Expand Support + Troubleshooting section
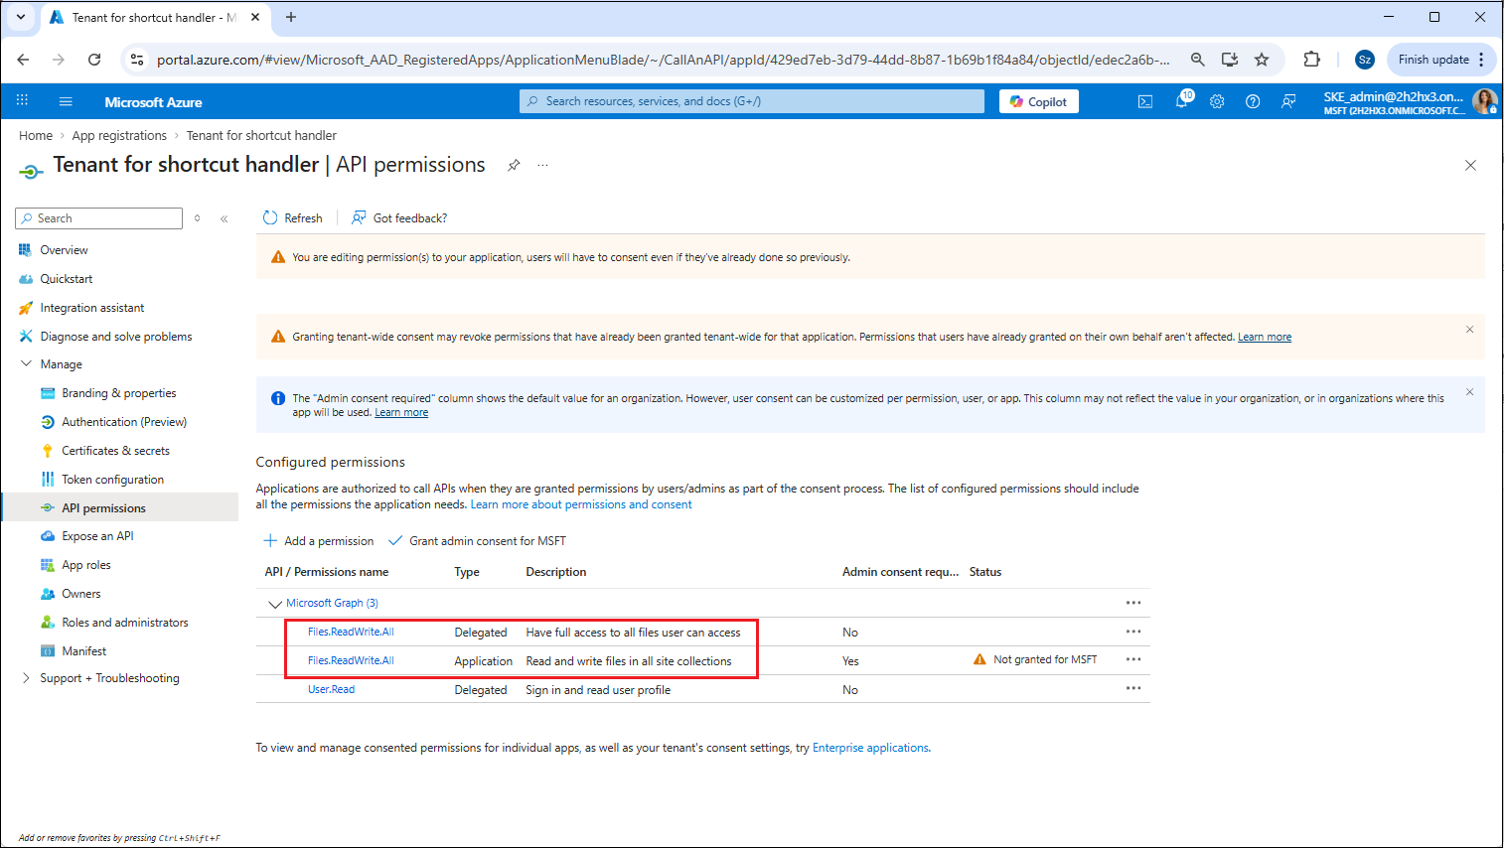Screen dimensions: 1504x848 [x=26, y=678]
